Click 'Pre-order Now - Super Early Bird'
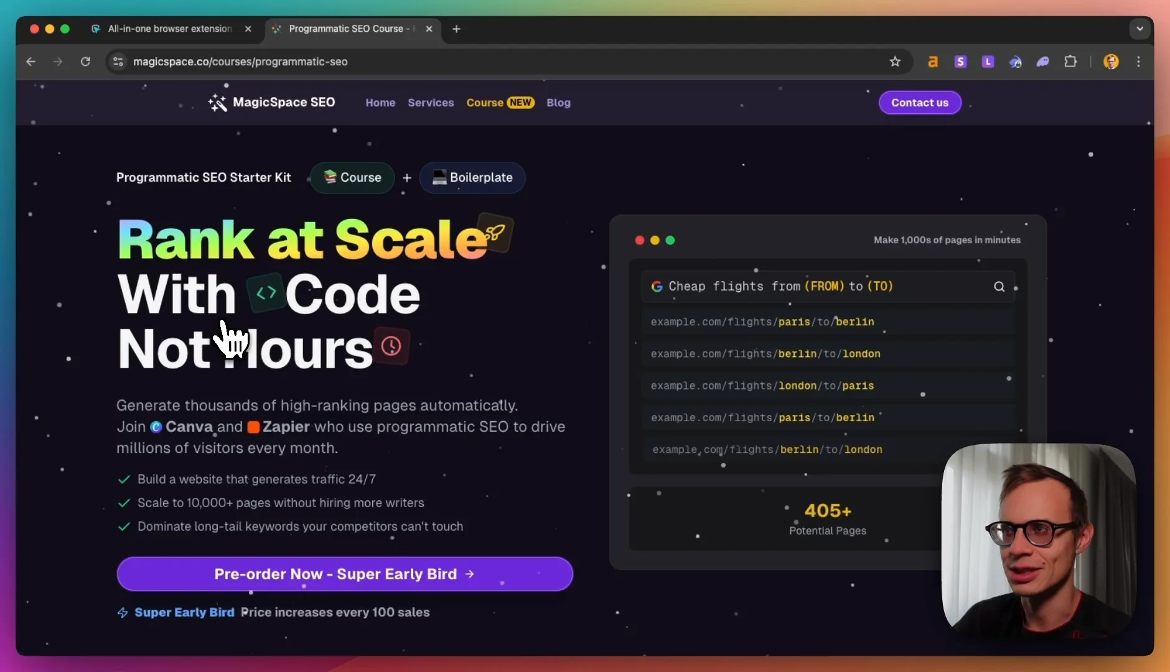 click(x=345, y=574)
